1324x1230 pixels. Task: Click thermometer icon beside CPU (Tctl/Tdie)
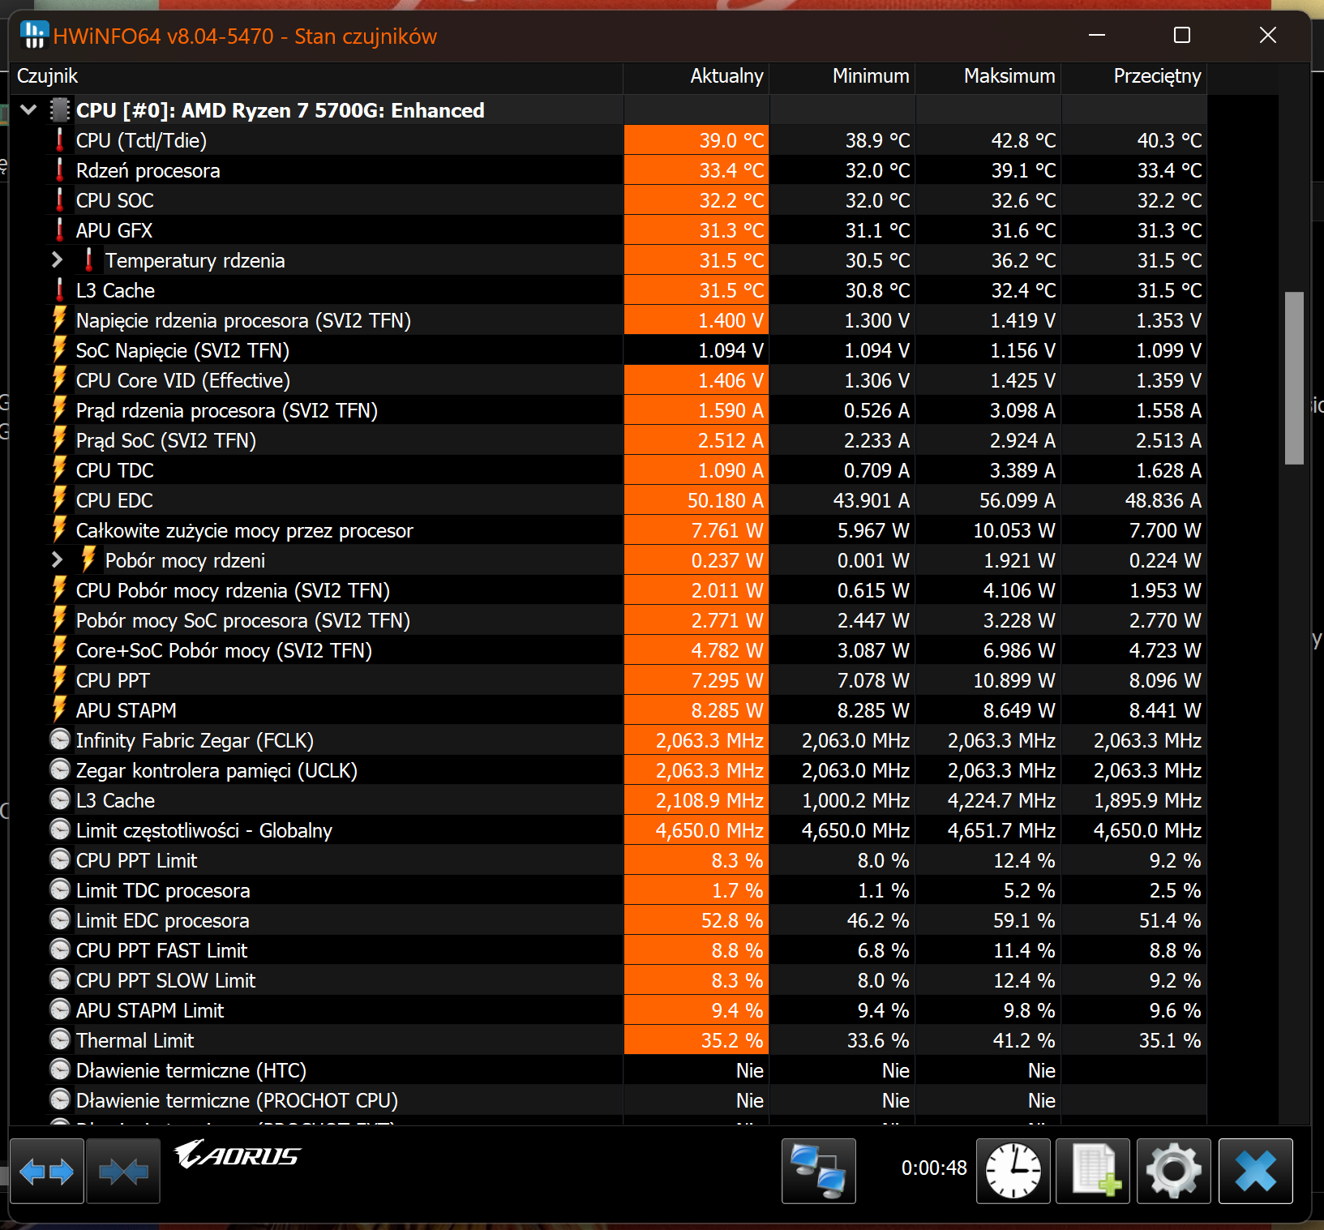point(59,140)
